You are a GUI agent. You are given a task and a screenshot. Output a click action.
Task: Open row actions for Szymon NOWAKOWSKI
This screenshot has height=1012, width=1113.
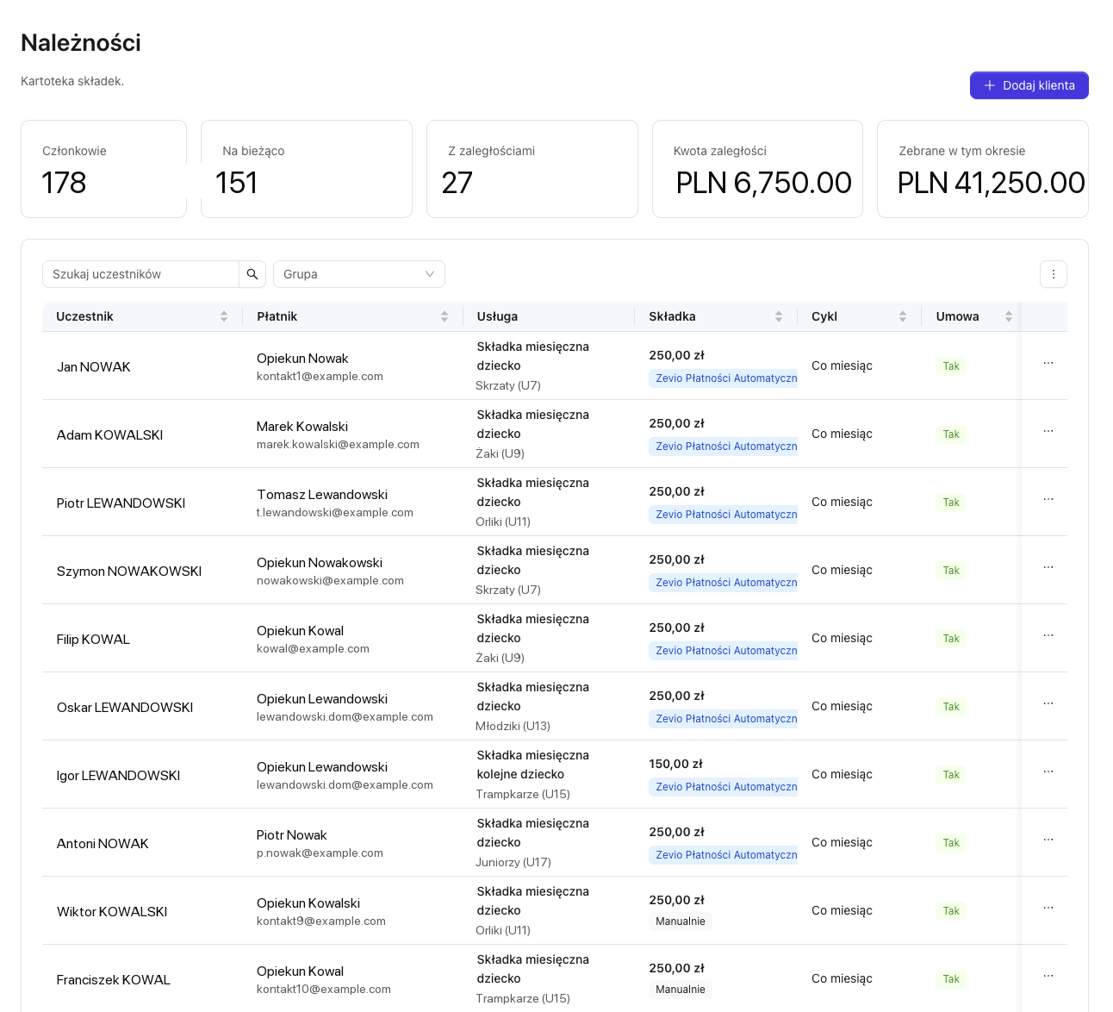coord(1048,567)
